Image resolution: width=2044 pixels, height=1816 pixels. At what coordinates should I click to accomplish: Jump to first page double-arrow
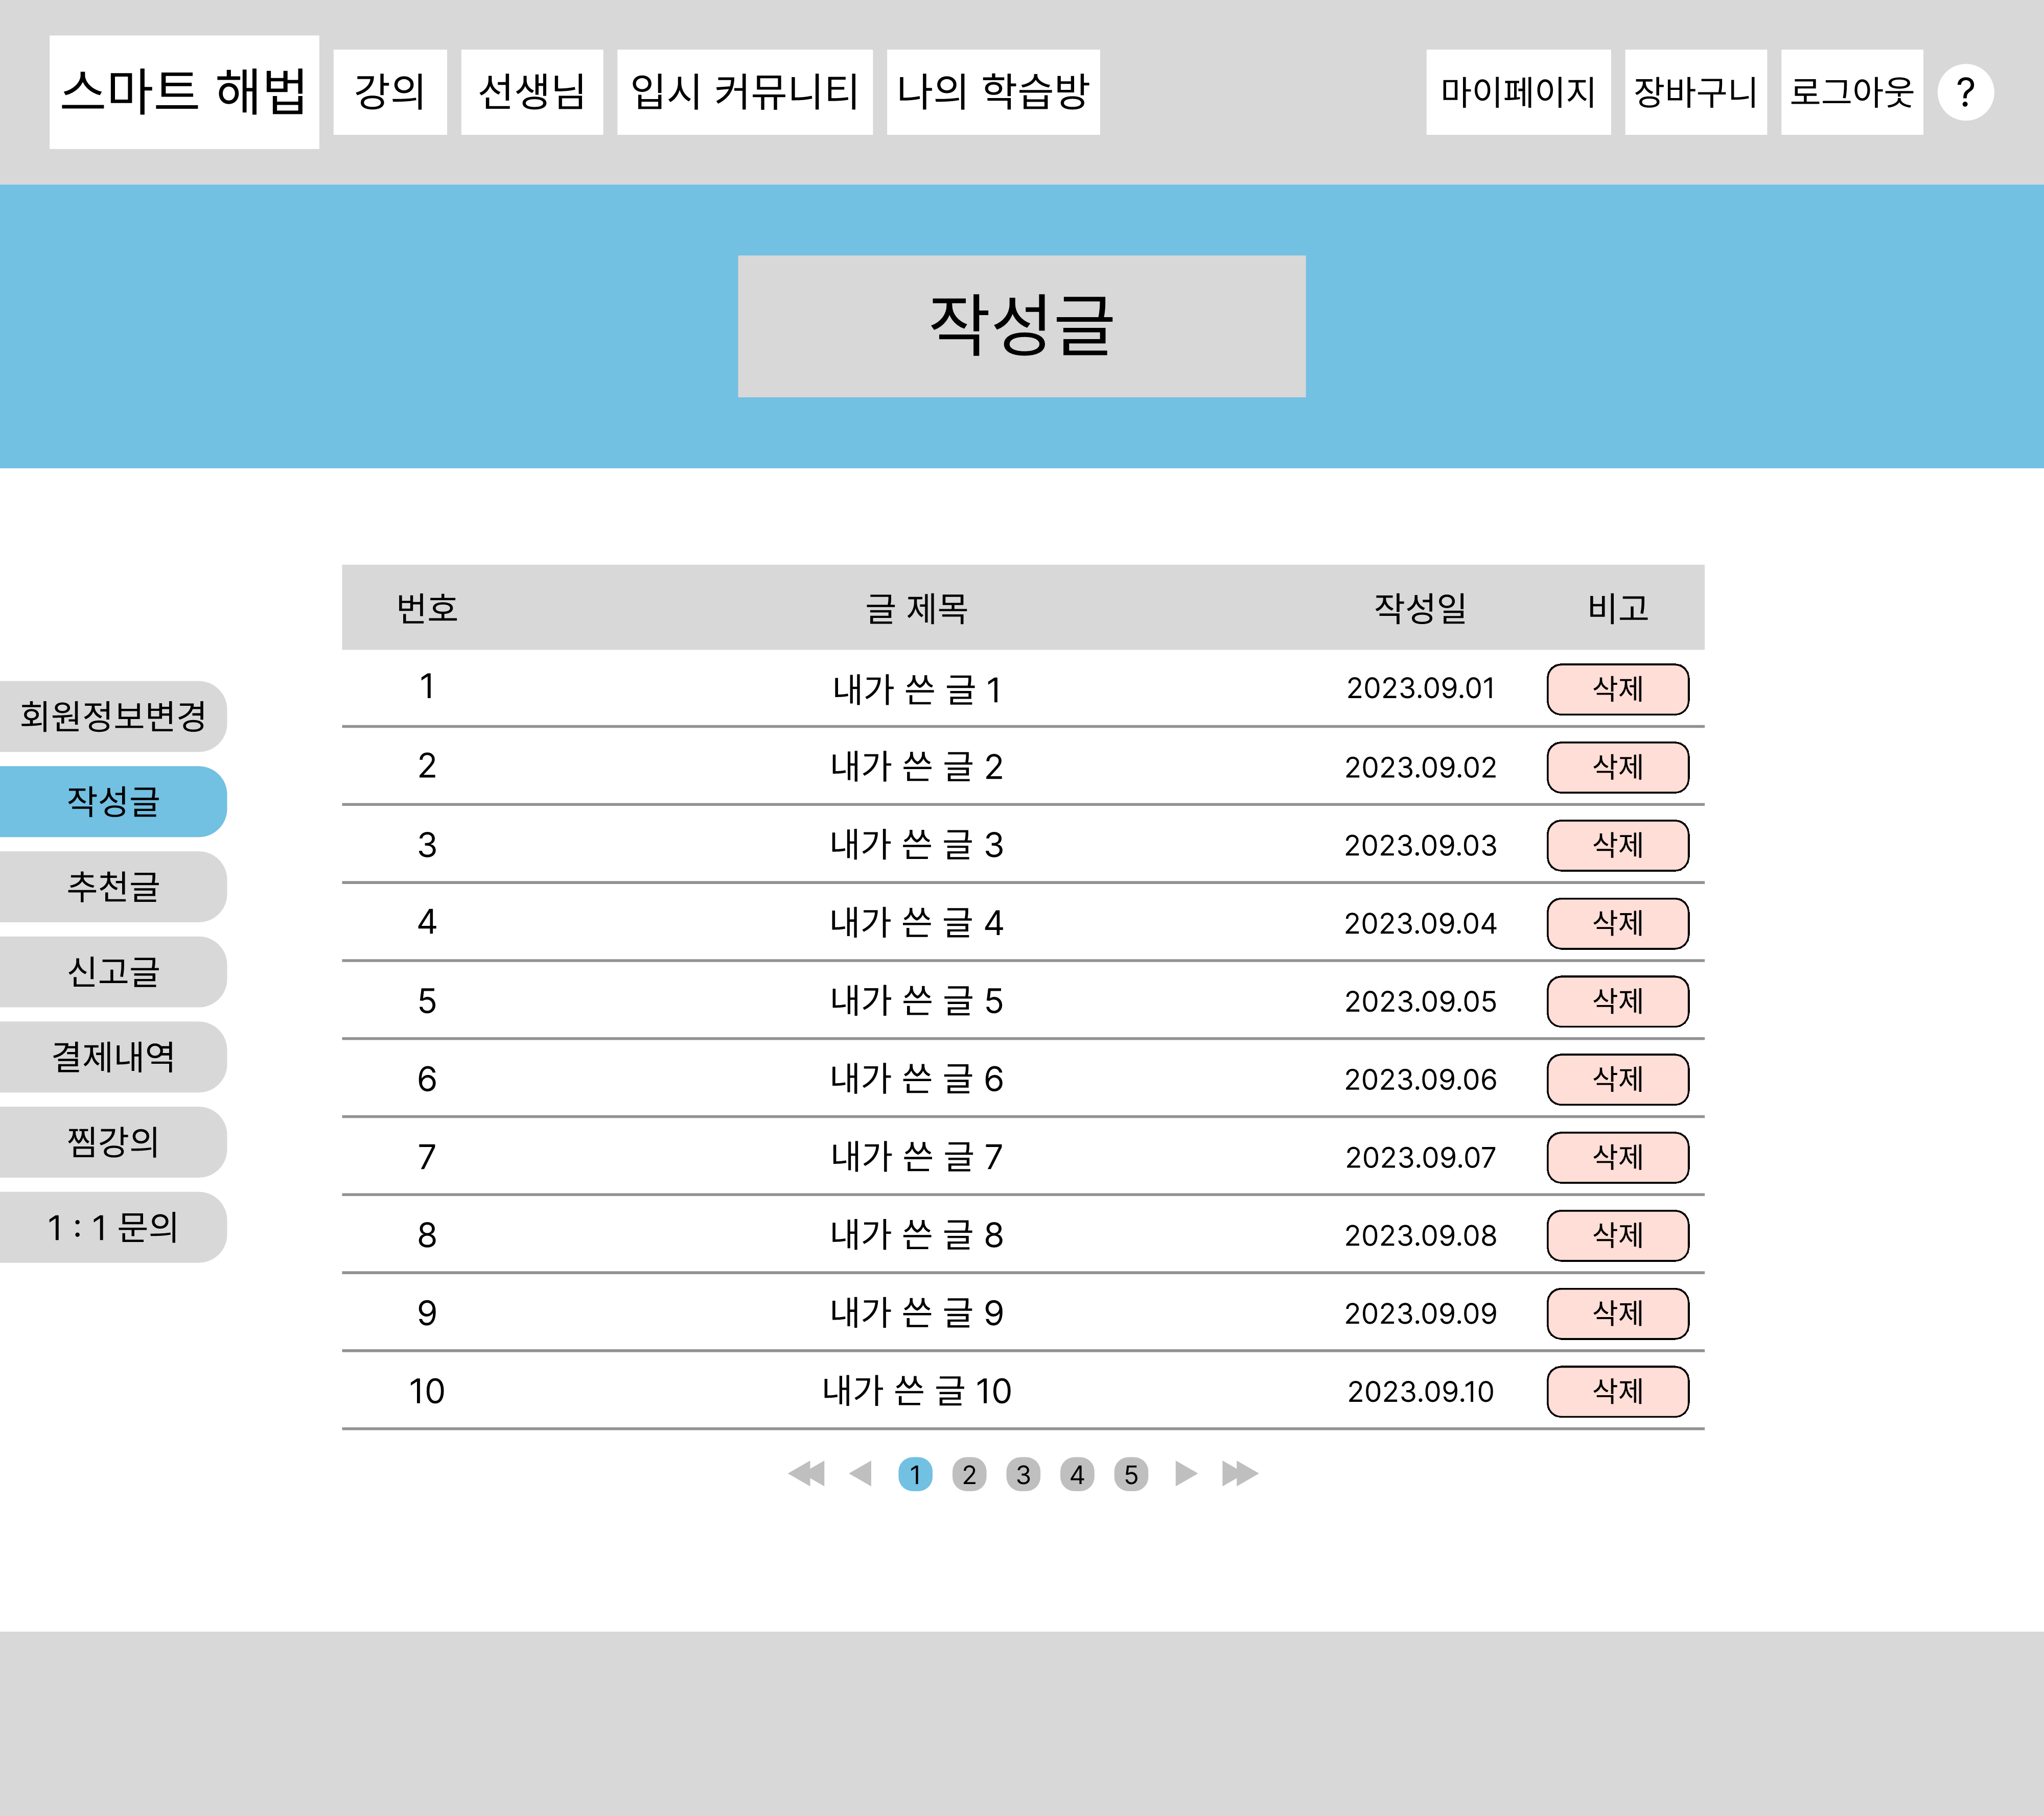pyautogui.click(x=806, y=1473)
